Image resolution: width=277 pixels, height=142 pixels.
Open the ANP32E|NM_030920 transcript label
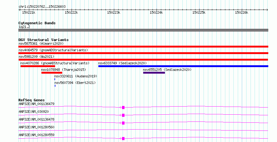(x=34, y=112)
